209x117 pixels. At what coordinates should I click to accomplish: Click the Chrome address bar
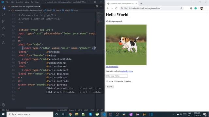pyautogui.click(x=152, y=8)
